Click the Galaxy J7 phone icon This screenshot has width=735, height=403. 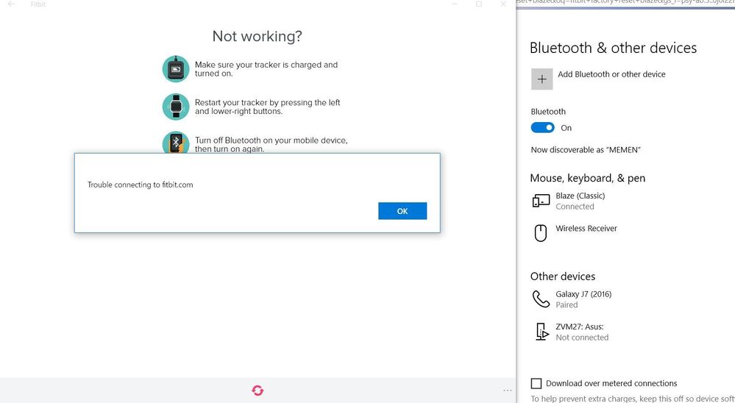(541, 299)
